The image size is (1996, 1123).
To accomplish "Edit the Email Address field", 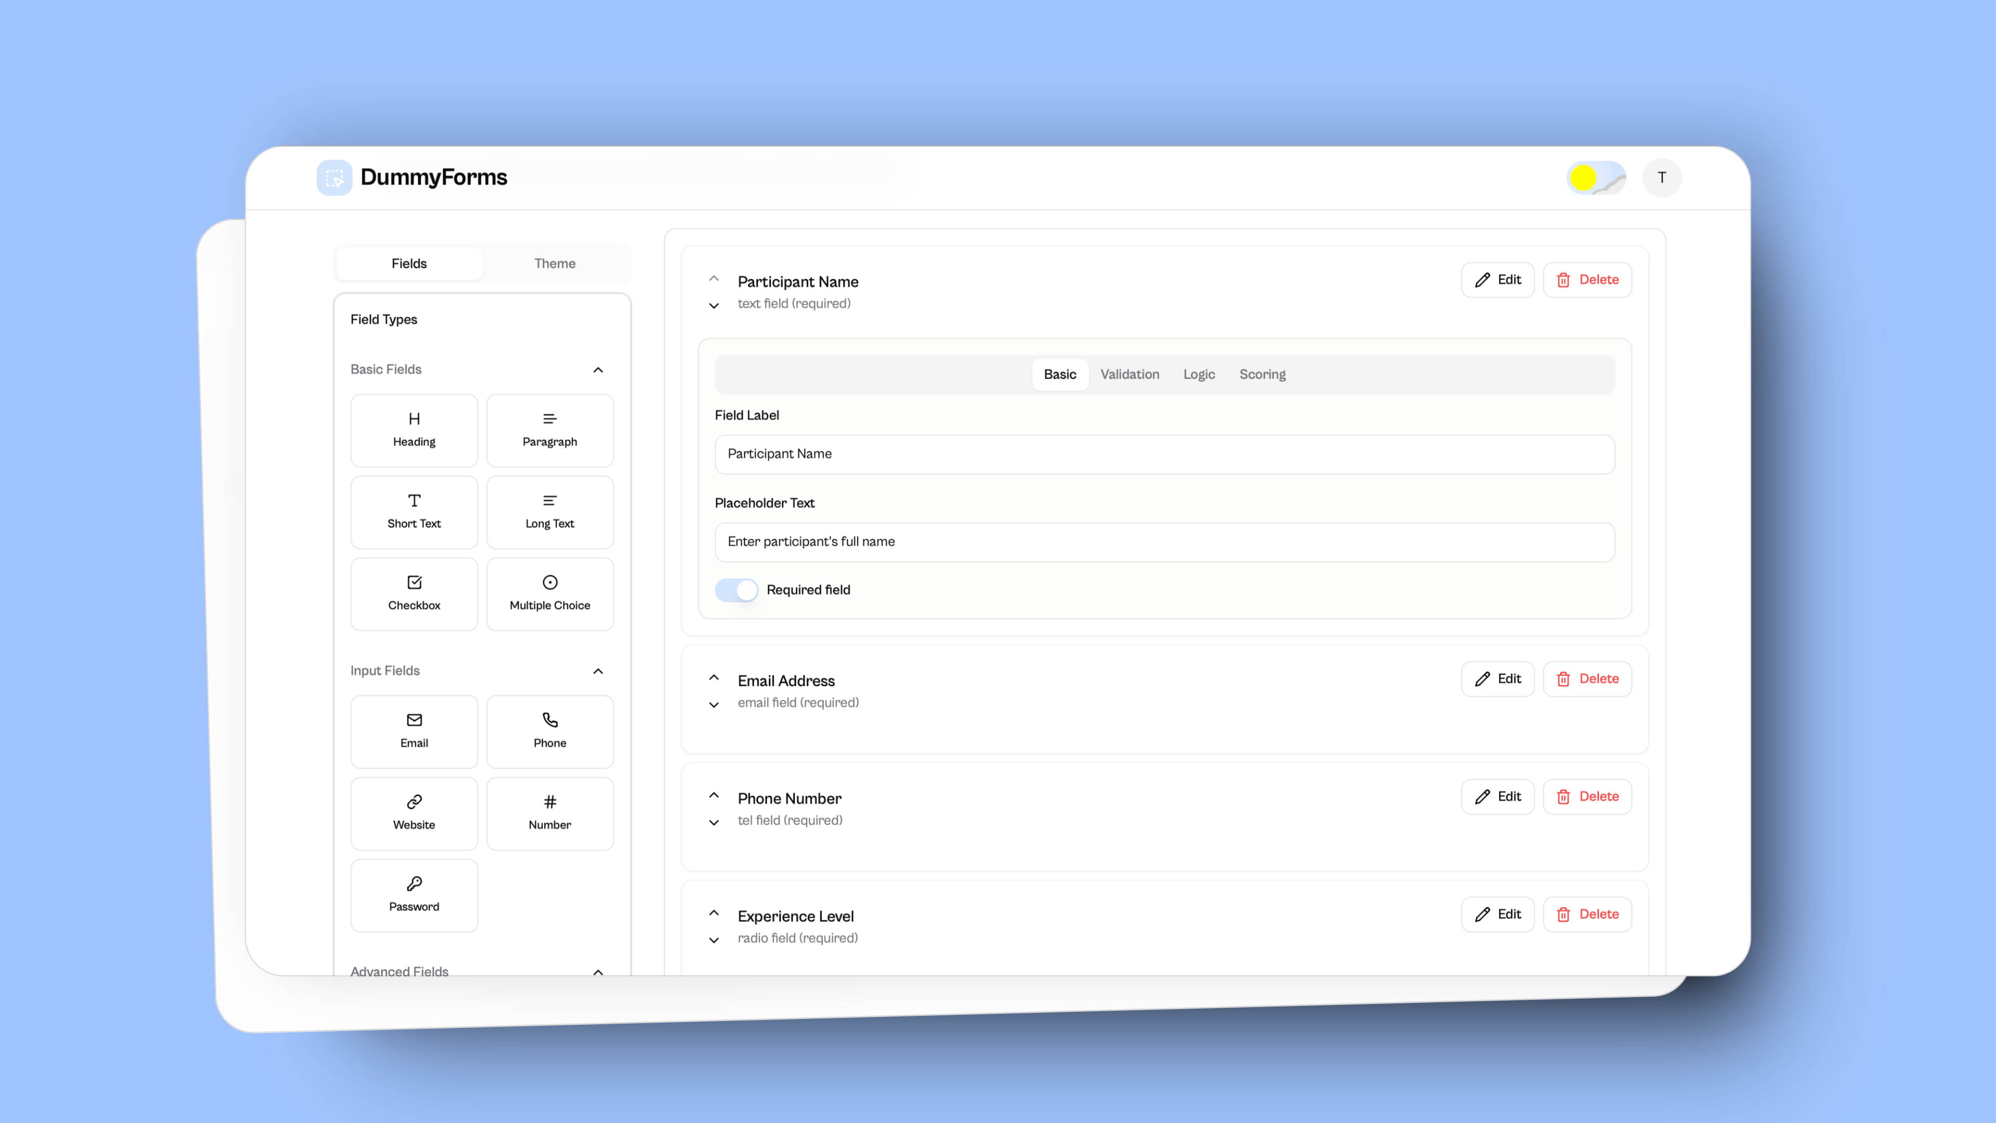I will point(1497,679).
